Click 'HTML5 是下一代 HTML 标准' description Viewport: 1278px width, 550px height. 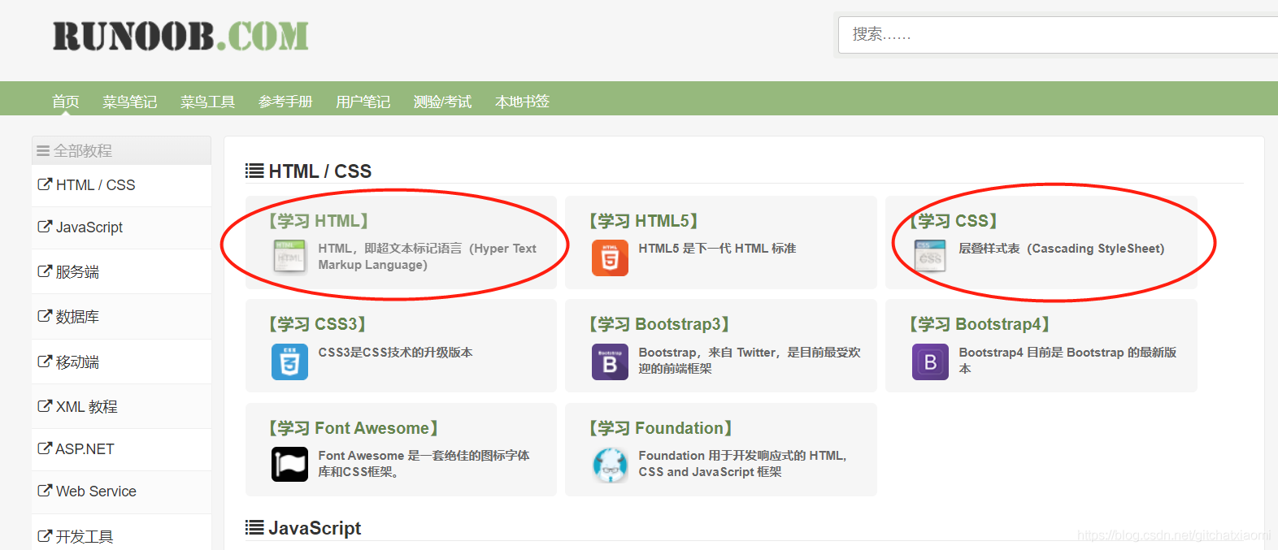[x=717, y=248]
